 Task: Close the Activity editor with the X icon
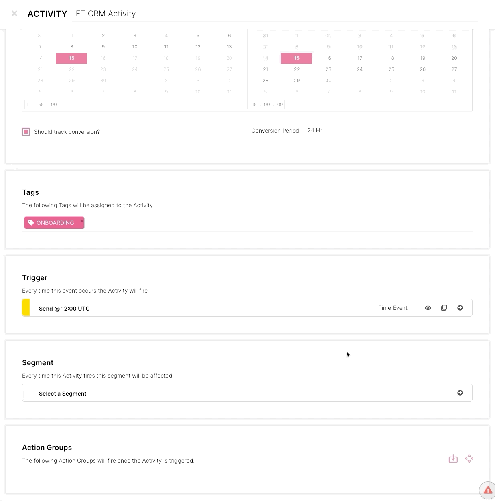point(14,14)
